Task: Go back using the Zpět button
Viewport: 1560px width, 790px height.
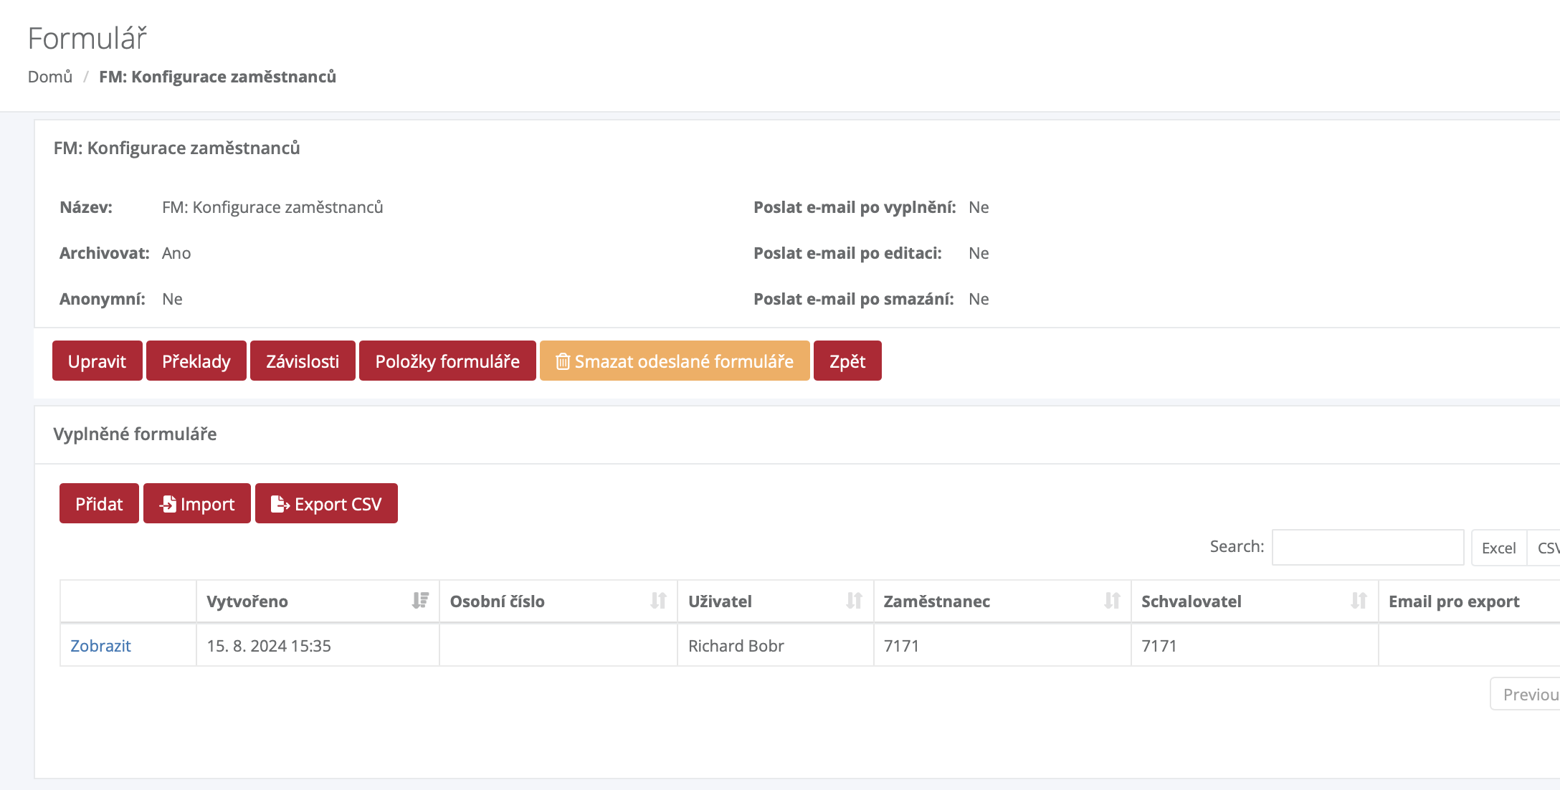Action: (847, 361)
